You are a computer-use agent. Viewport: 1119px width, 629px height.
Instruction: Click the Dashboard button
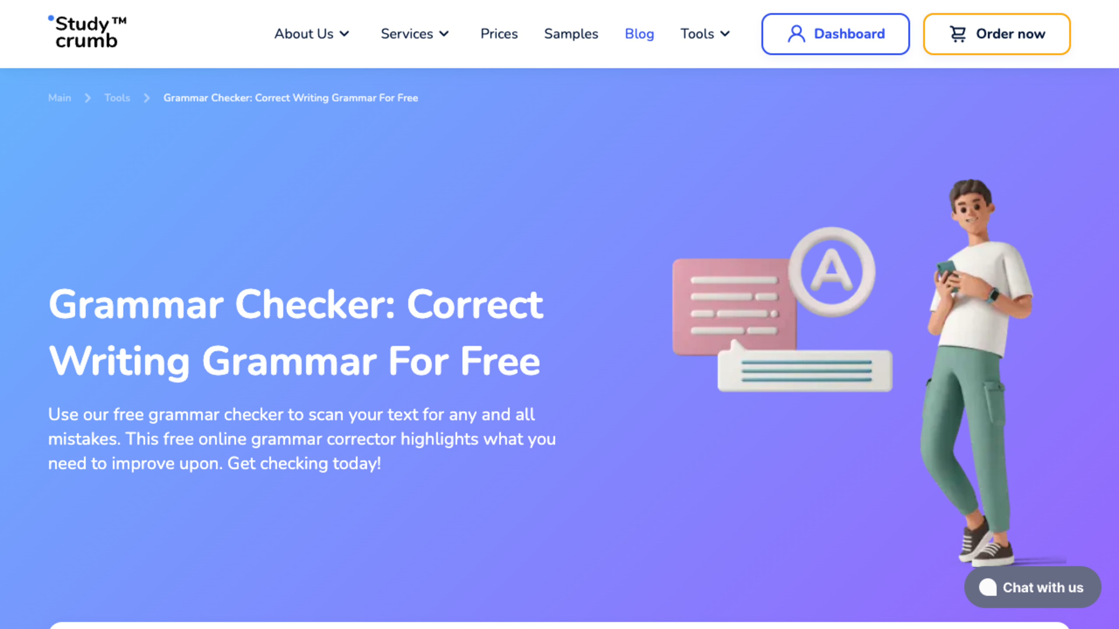tap(835, 34)
